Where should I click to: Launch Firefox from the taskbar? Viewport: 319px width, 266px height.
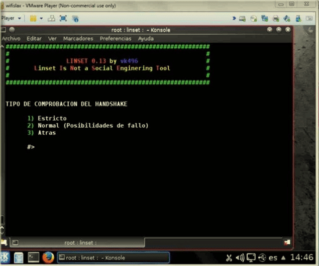(48, 257)
